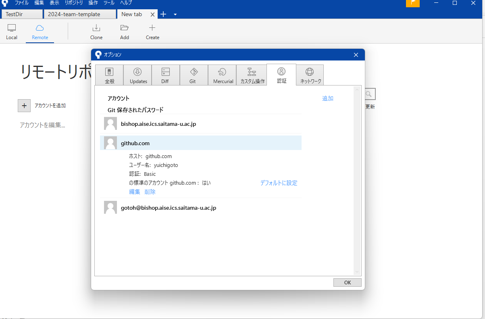Click the Local monitor icon
The image size is (485, 319).
pos(12,28)
